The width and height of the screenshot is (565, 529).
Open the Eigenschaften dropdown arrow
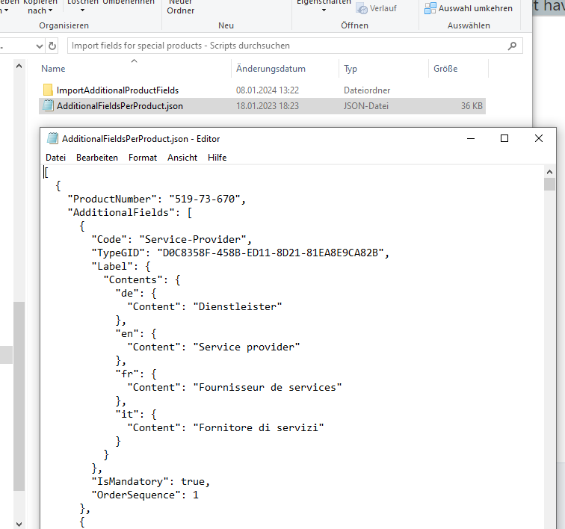tap(324, 10)
